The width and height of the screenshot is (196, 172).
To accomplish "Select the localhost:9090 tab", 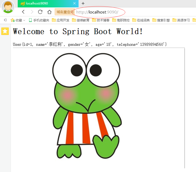I will pyautogui.click(x=48, y=3).
